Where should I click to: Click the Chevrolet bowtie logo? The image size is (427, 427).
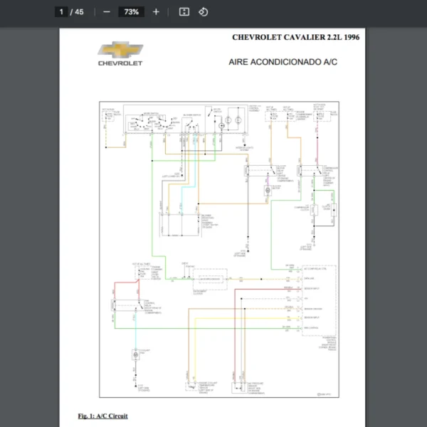coord(120,51)
